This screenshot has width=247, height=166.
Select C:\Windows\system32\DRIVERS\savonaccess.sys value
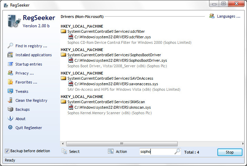click(116, 84)
